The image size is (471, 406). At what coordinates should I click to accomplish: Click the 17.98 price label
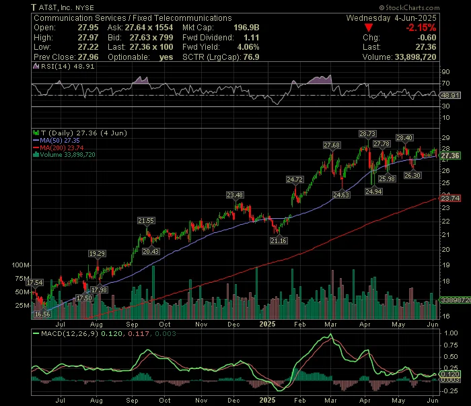pyautogui.click(x=99, y=290)
